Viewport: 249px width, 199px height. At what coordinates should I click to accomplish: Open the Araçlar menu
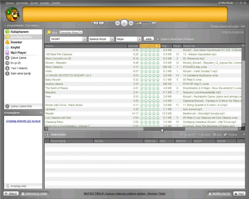click(x=45, y=3)
